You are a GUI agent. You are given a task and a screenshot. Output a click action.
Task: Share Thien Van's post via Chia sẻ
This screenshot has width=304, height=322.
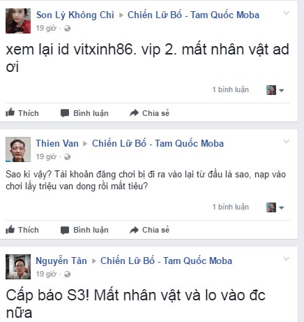[149, 230]
